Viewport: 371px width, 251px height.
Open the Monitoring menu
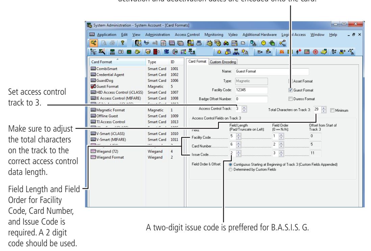click(x=214, y=35)
